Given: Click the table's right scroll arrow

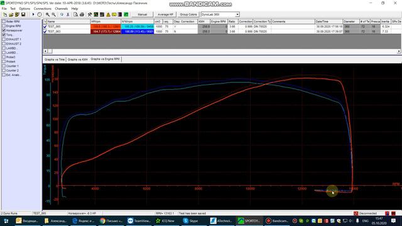Looking at the screenshot, I should pos(399,51).
